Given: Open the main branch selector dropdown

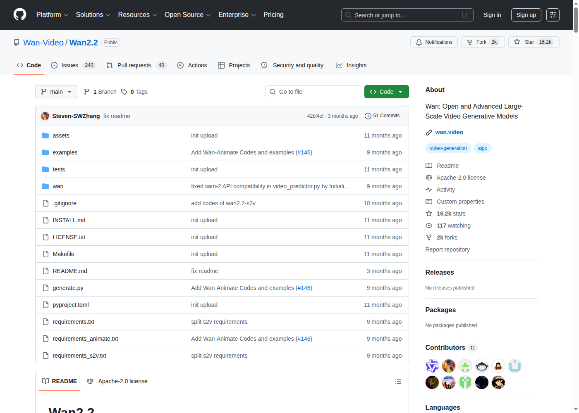Looking at the screenshot, I should [x=57, y=92].
